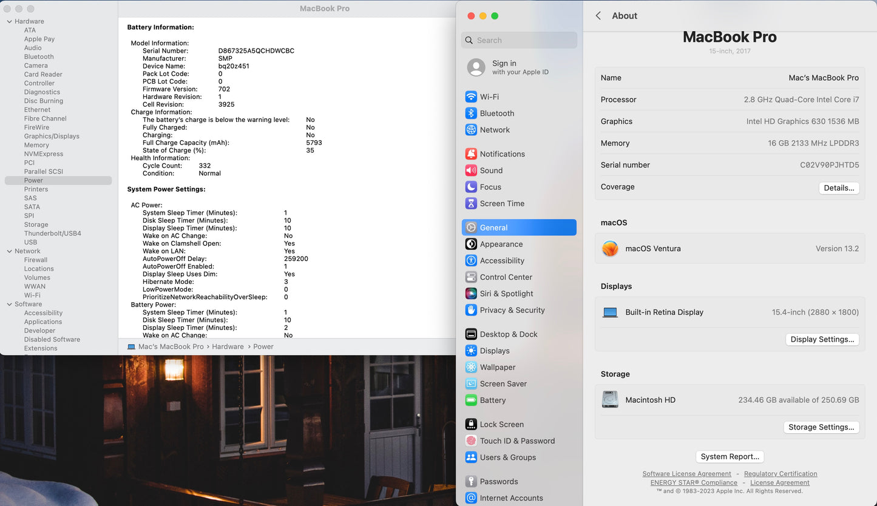Open Bluetooth settings icon in sidebar
877x506 pixels.
tap(471, 113)
